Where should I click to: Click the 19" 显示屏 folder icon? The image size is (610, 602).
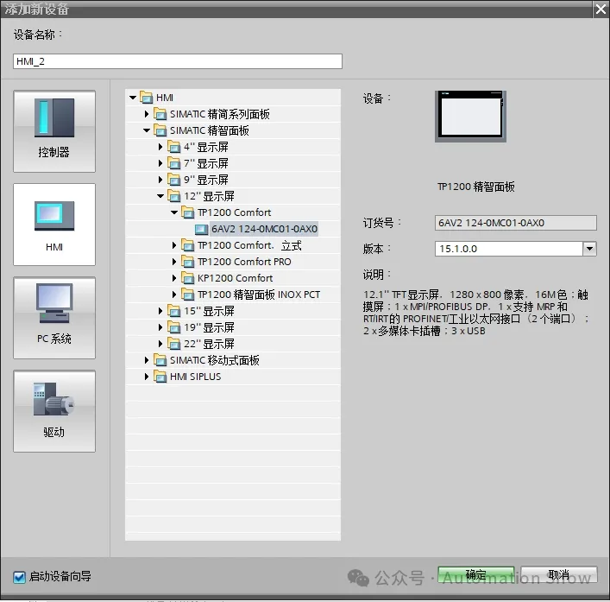(174, 327)
